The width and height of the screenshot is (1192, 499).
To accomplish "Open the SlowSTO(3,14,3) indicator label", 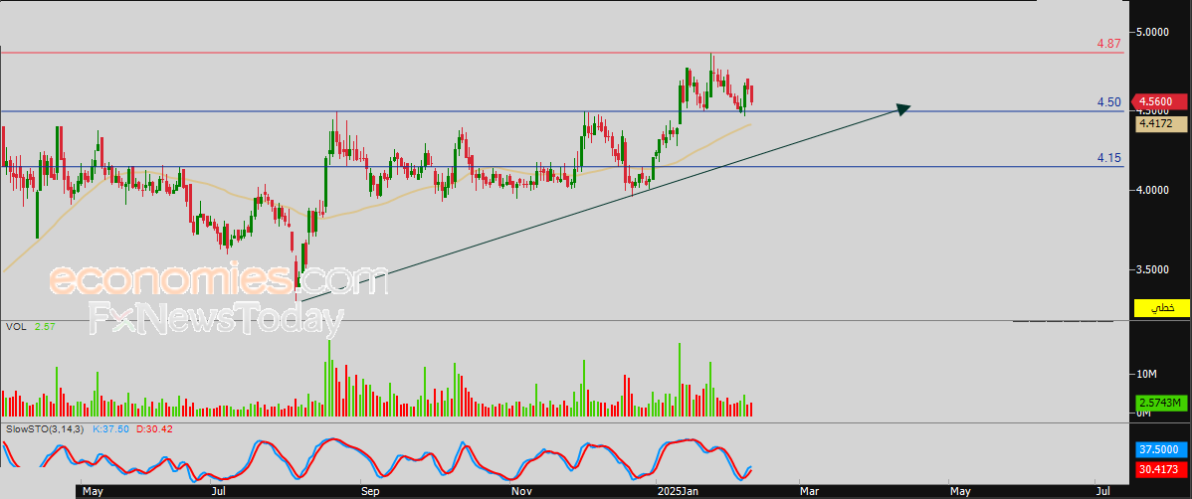I will pyautogui.click(x=45, y=429).
